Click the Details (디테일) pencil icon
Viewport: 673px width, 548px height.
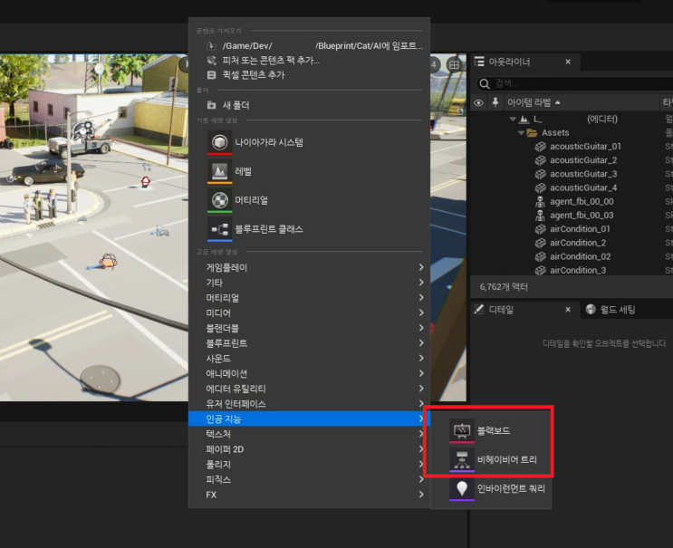coord(479,310)
